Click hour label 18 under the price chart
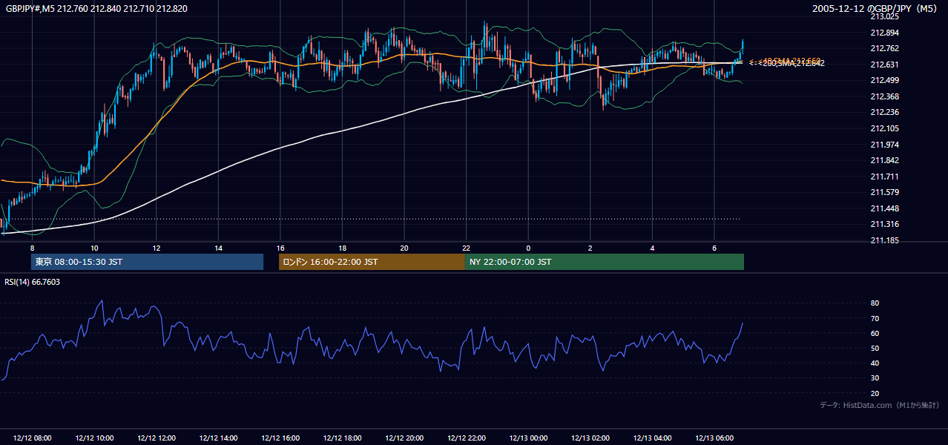Image resolution: width=948 pixels, height=445 pixels. [x=342, y=248]
